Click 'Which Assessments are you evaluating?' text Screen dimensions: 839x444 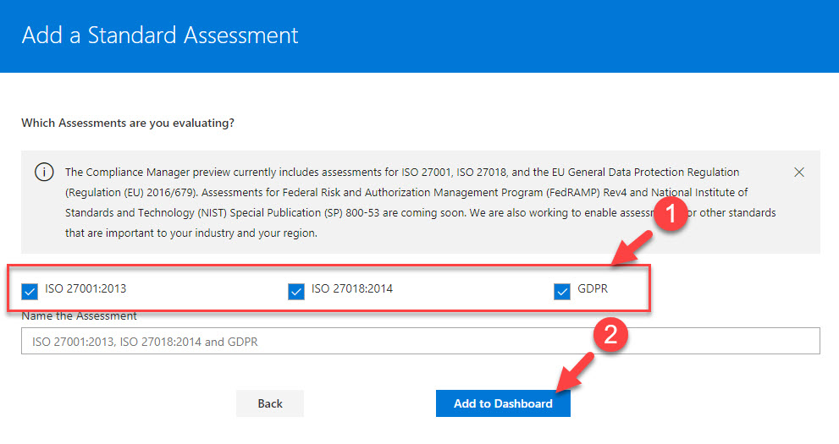tap(128, 123)
